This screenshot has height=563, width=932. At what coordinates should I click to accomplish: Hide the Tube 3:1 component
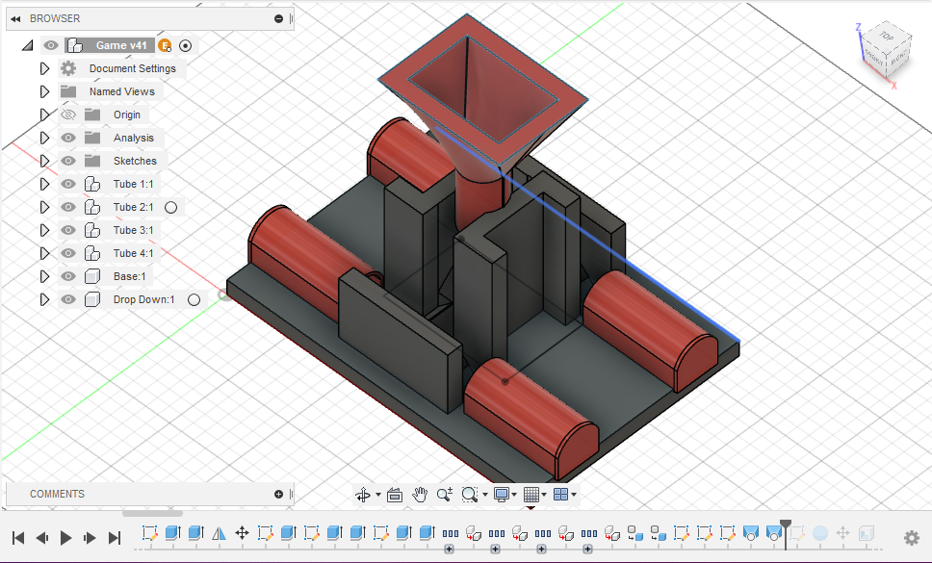click(x=67, y=230)
